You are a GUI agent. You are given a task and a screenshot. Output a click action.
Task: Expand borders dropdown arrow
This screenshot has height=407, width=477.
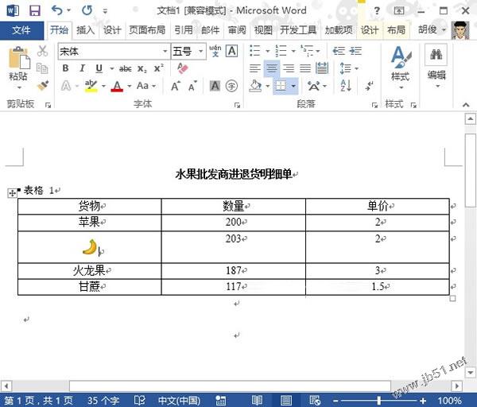pos(293,86)
